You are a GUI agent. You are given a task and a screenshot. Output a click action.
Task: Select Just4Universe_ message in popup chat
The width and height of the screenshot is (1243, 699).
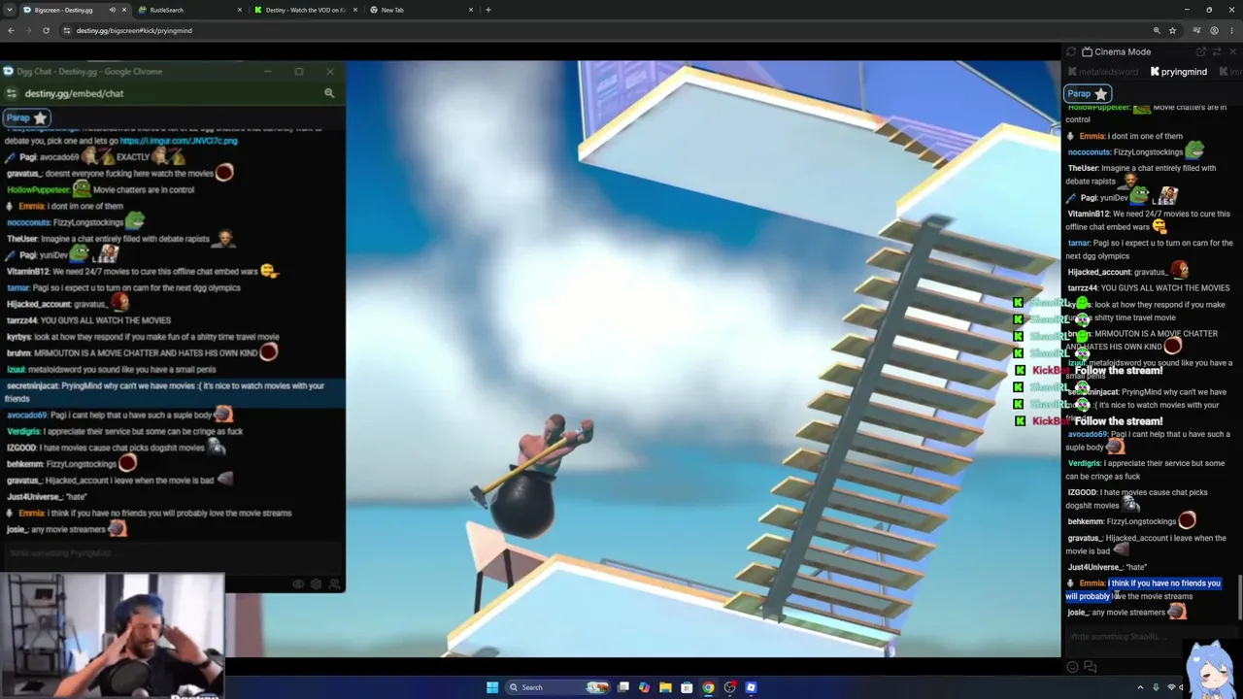47,496
